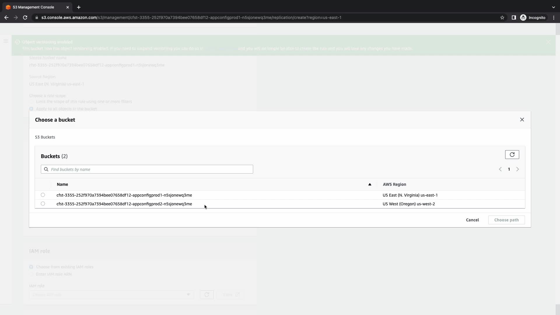Click the Cancel button
The width and height of the screenshot is (560, 315).
[x=472, y=220]
